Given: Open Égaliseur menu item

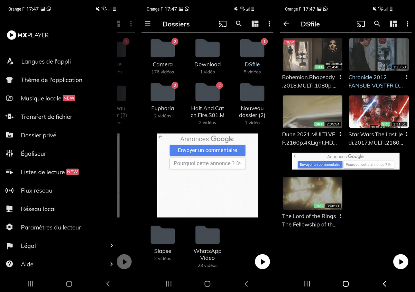Looking at the screenshot, I should (x=33, y=154).
